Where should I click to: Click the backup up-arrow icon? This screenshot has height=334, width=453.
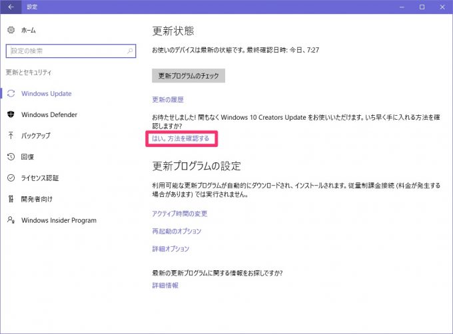[11, 135]
